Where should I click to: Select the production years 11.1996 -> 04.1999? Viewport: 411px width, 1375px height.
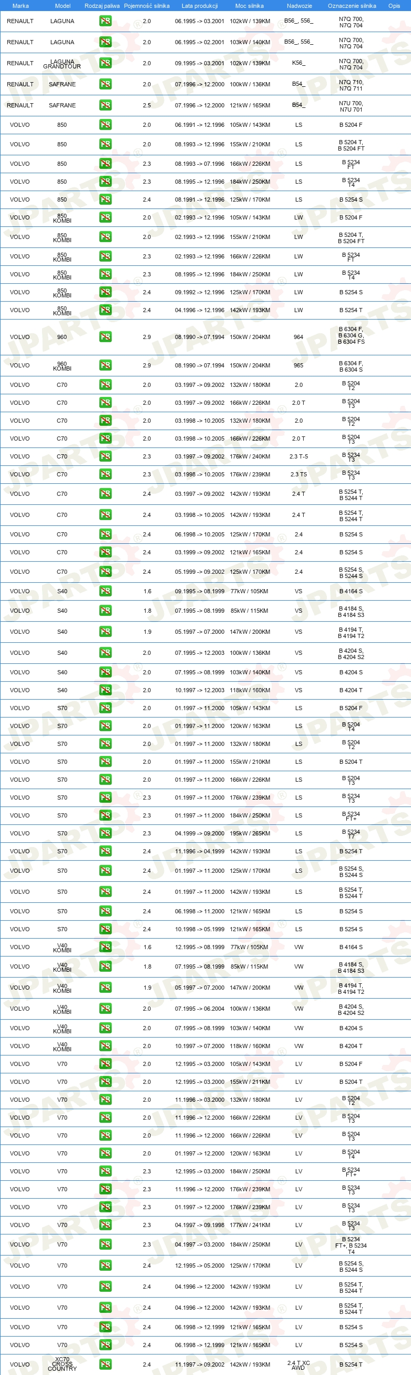pos(199,851)
